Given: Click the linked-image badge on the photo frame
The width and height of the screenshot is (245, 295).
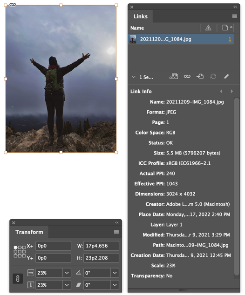Looking at the screenshot, I should 13,5.
